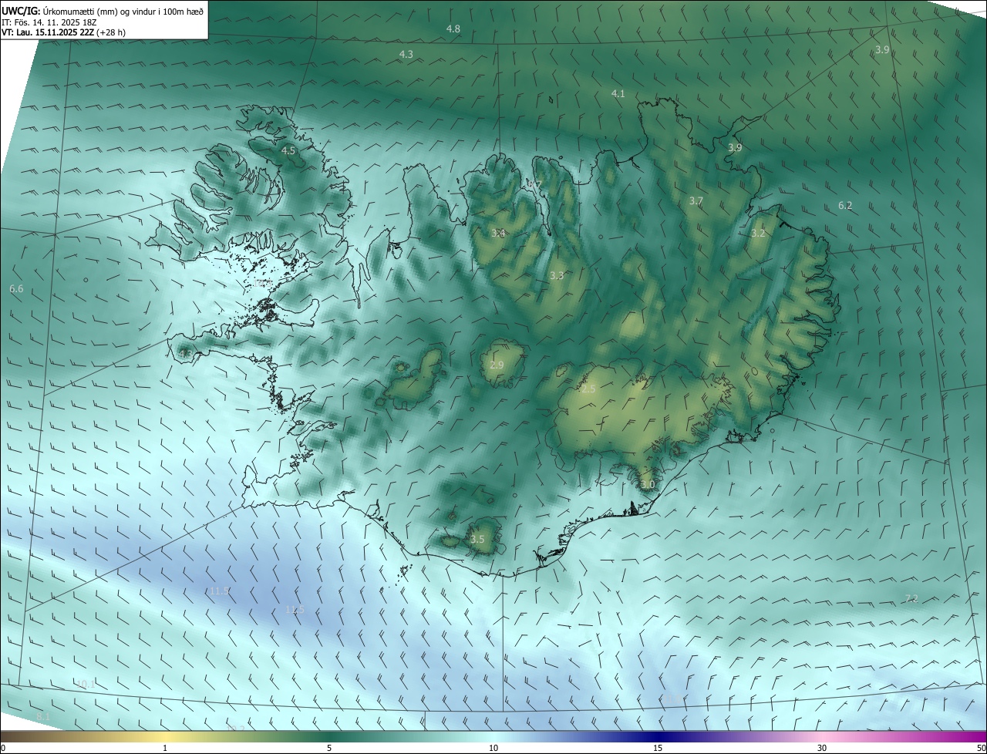Screen dimensions: 987x754
Task: Click the 15 tick on the color scale
Action: click(x=658, y=748)
